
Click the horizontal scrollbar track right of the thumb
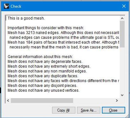(94, 100)
